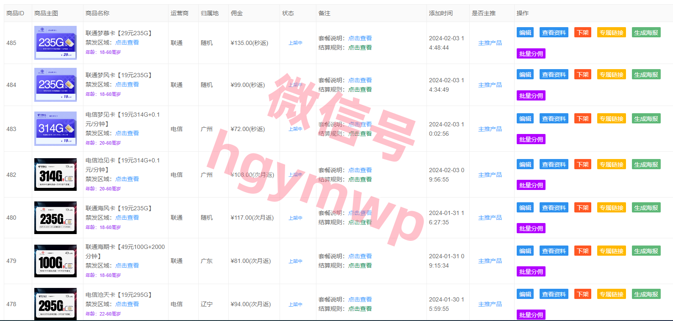Toggle 主推产品 for product 485
Image resolution: width=673 pixels, height=321 pixels.
click(x=490, y=43)
